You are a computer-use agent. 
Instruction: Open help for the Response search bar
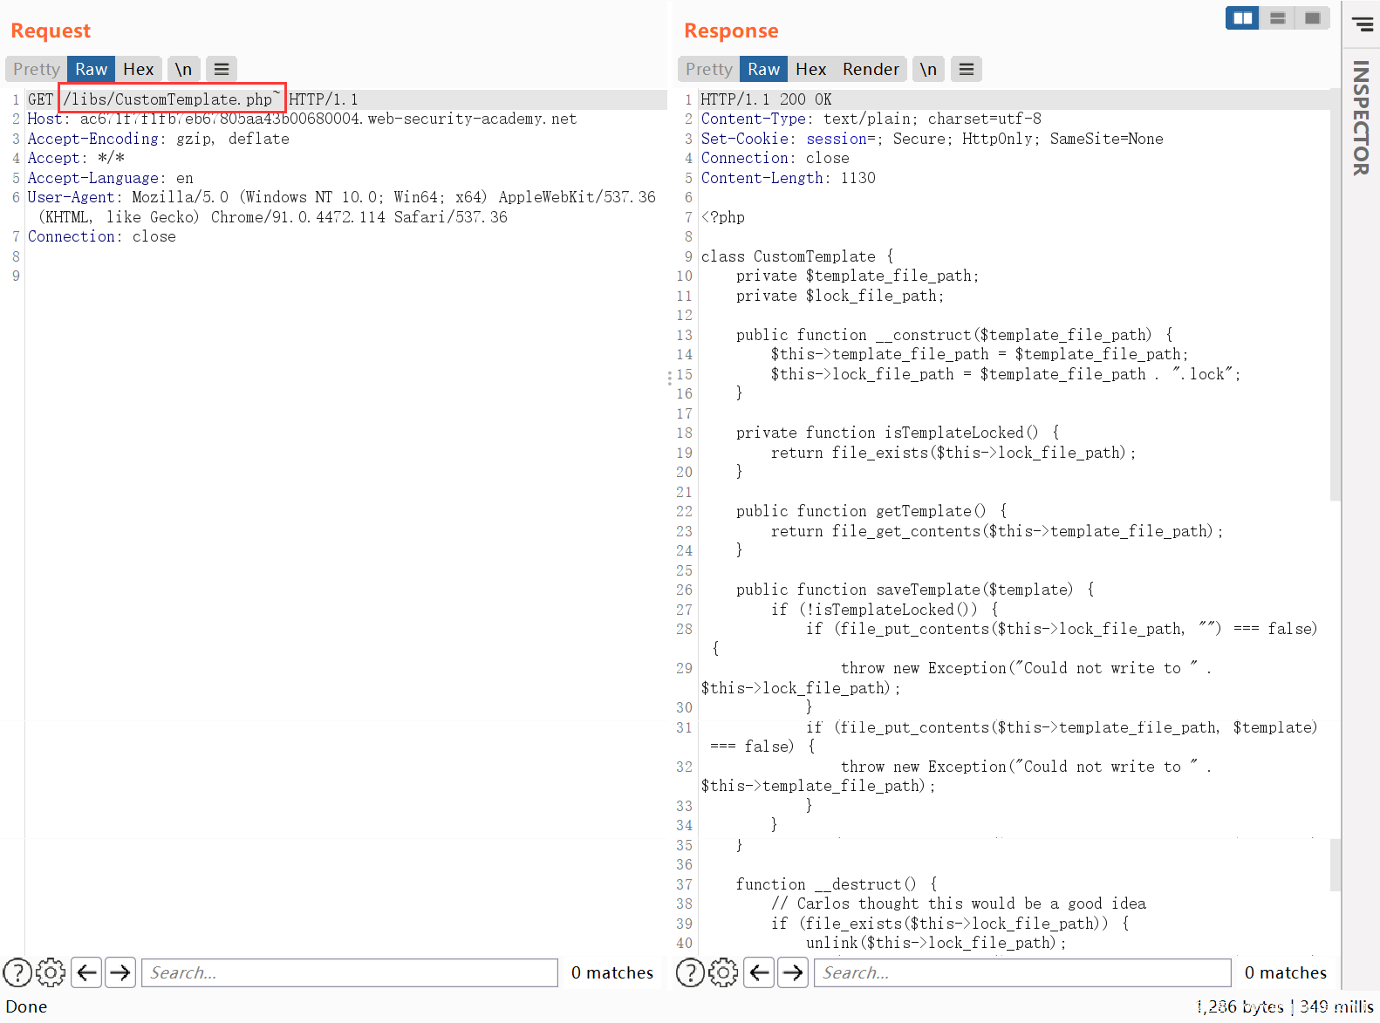690,972
